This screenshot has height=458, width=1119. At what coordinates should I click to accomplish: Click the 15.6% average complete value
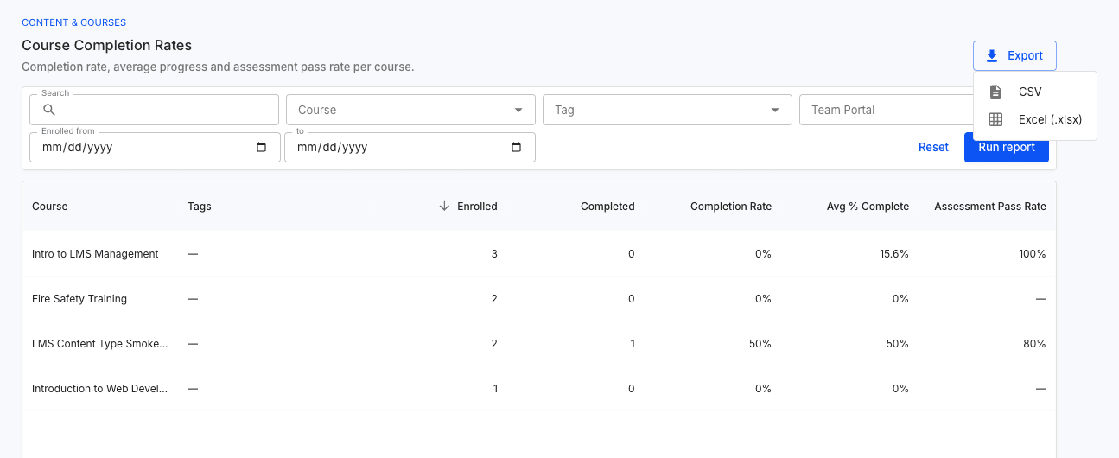(893, 254)
